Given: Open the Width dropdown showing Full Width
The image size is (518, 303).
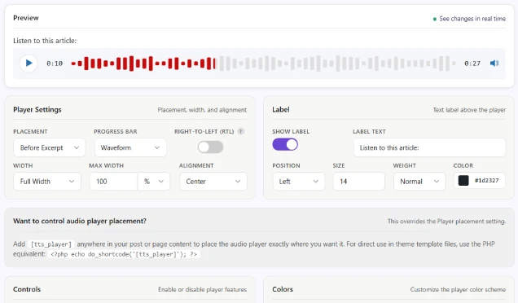Looking at the screenshot, I should tap(47, 181).
